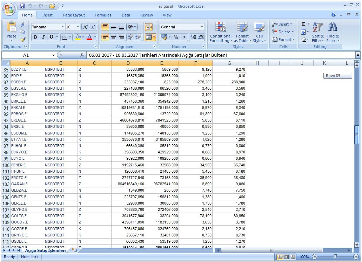Image resolution: width=362 pixels, height=262 pixels.
Task: Apply fill color with paint bucket icon
Action: (78, 37)
